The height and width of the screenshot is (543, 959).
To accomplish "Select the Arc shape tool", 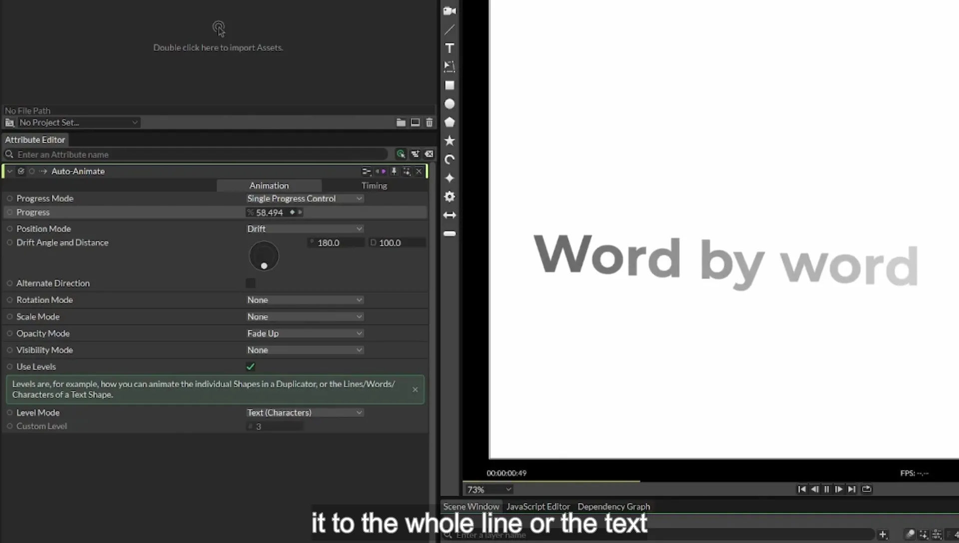I will click(x=450, y=159).
